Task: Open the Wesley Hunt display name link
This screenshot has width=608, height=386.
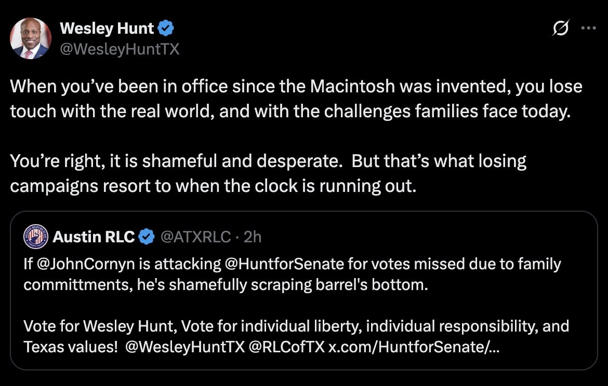Action: pos(107,28)
